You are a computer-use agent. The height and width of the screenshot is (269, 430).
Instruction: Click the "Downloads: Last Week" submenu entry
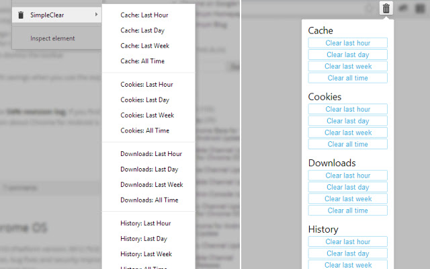[152, 184]
